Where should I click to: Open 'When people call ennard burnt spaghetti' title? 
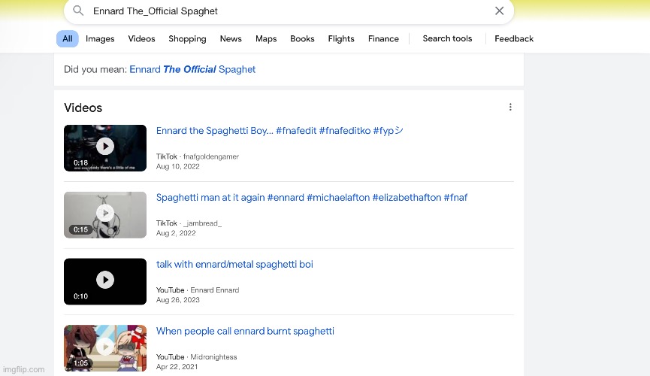click(245, 332)
